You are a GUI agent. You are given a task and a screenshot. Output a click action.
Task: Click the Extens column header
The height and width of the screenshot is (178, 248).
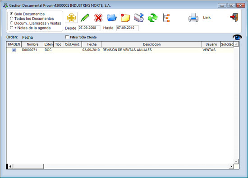click(x=49, y=44)
